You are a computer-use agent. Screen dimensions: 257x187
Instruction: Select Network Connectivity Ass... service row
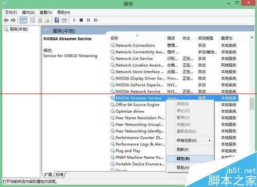pyautogui.click(x=174, y=52)
